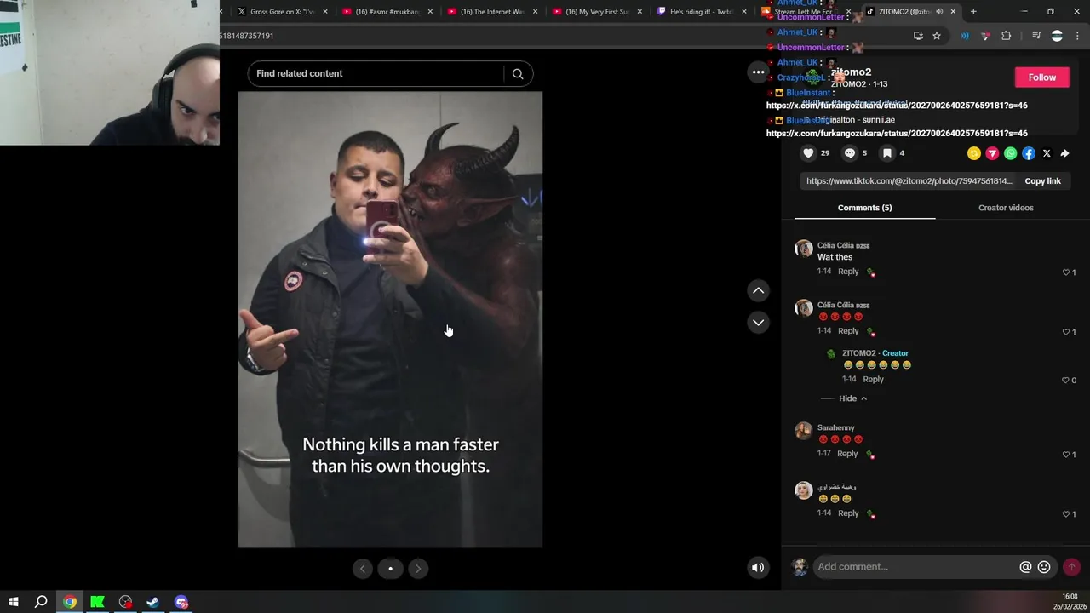Send to friends via pink icon

[x=992, y=153]
